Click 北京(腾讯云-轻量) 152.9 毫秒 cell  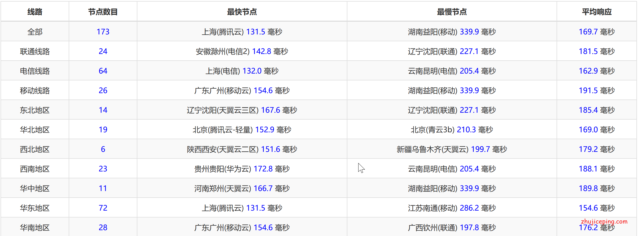[242, 130]
